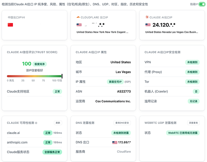Click the anthropic.com availability row
Screen dimensions: 207x162
click(x=34, y=142)
